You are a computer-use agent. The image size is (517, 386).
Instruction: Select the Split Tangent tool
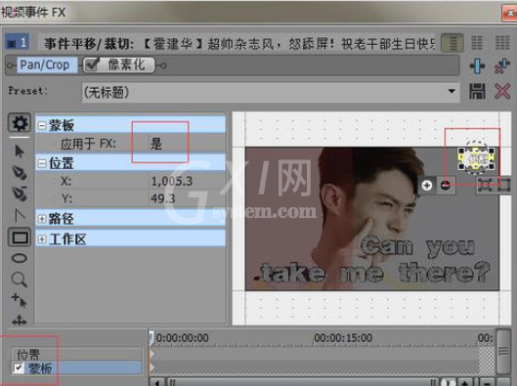(x=20, y=215)
